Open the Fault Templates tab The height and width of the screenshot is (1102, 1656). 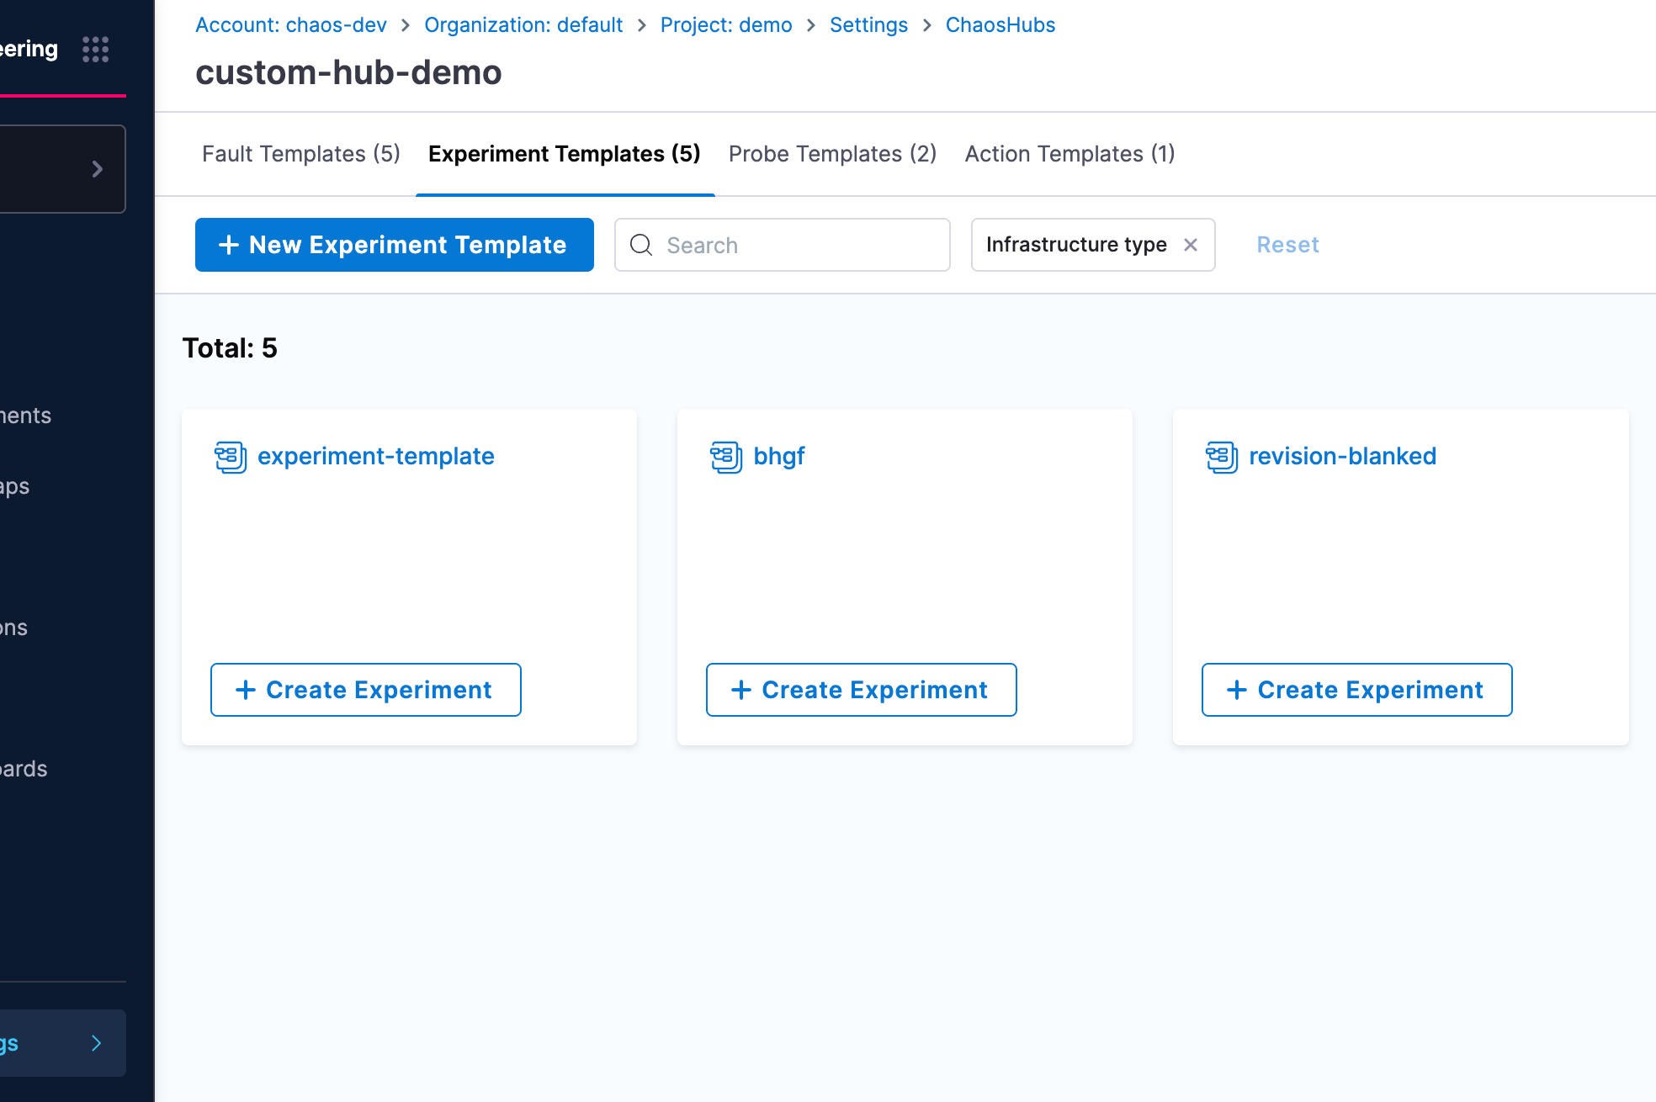point(300,154)
